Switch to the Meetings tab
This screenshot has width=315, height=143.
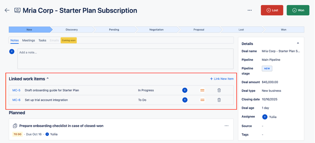[28, 41]
